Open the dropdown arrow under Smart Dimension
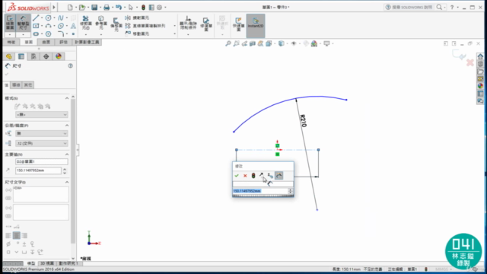The image size is (487, 274). 23,34
